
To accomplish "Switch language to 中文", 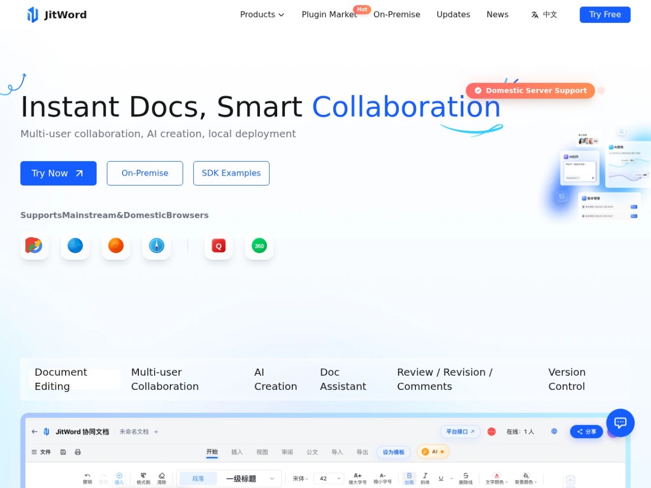I will pos(544,15).
